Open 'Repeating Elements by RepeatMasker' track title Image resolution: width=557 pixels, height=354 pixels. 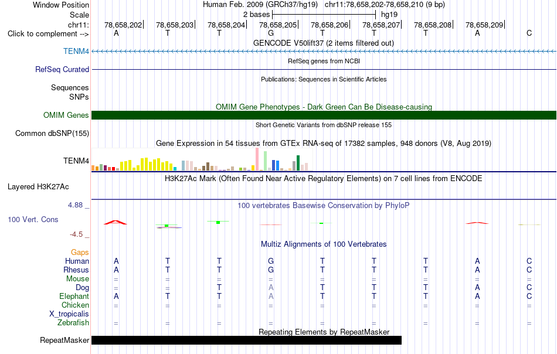[324, 332]
